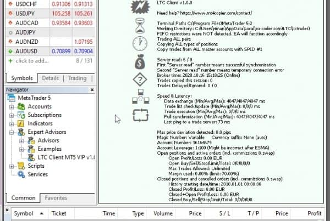Click the green plus add-symbol icon

point(10,61)
